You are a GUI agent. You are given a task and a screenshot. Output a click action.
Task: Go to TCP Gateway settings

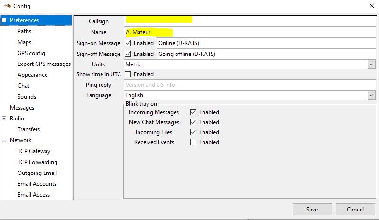pyautogui.click(x=34, y=151)
